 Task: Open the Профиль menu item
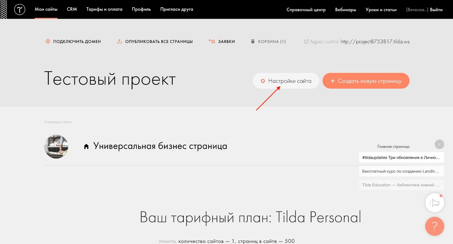(141, 9)
